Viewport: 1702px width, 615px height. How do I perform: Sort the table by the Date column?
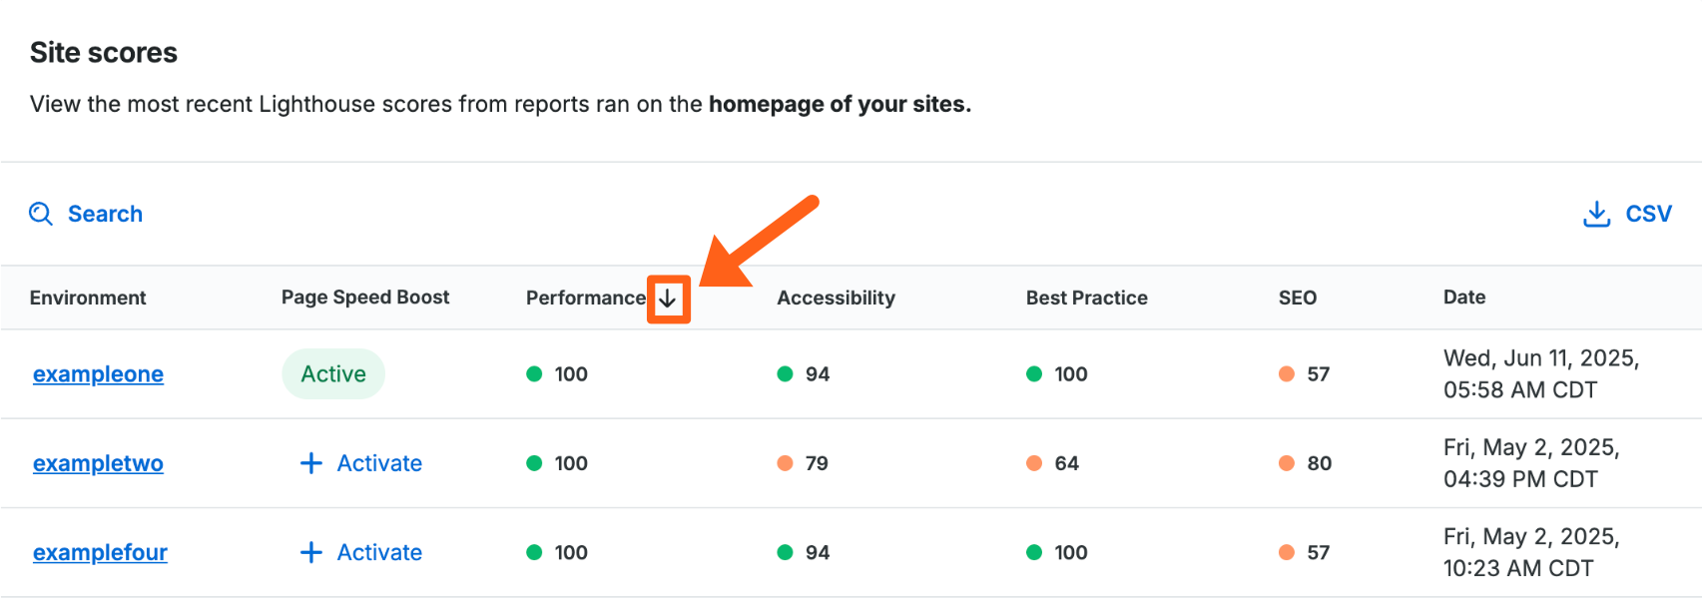(x=1463, y=298)
